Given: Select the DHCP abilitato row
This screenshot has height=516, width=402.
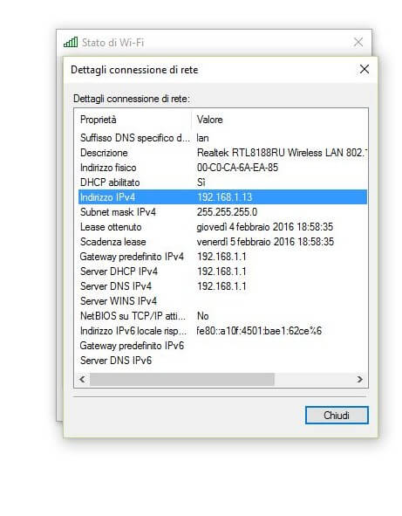Looking at the screenshot, I should point(222,182).
